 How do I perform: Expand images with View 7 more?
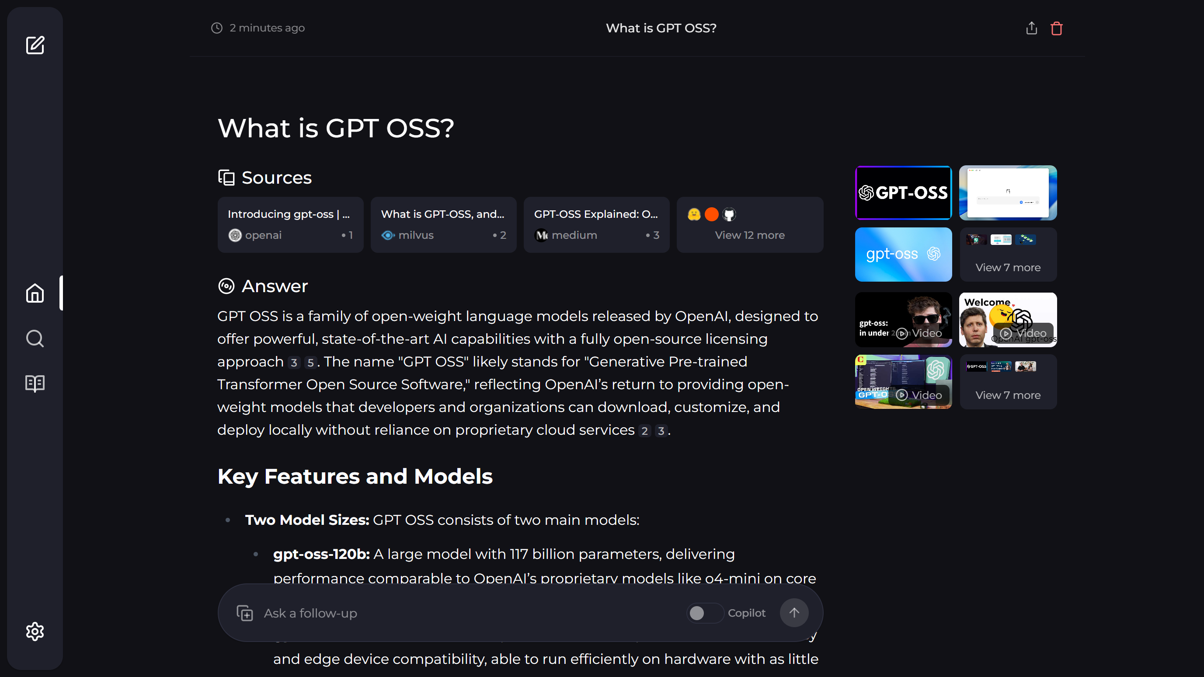tap(1008, 255)
